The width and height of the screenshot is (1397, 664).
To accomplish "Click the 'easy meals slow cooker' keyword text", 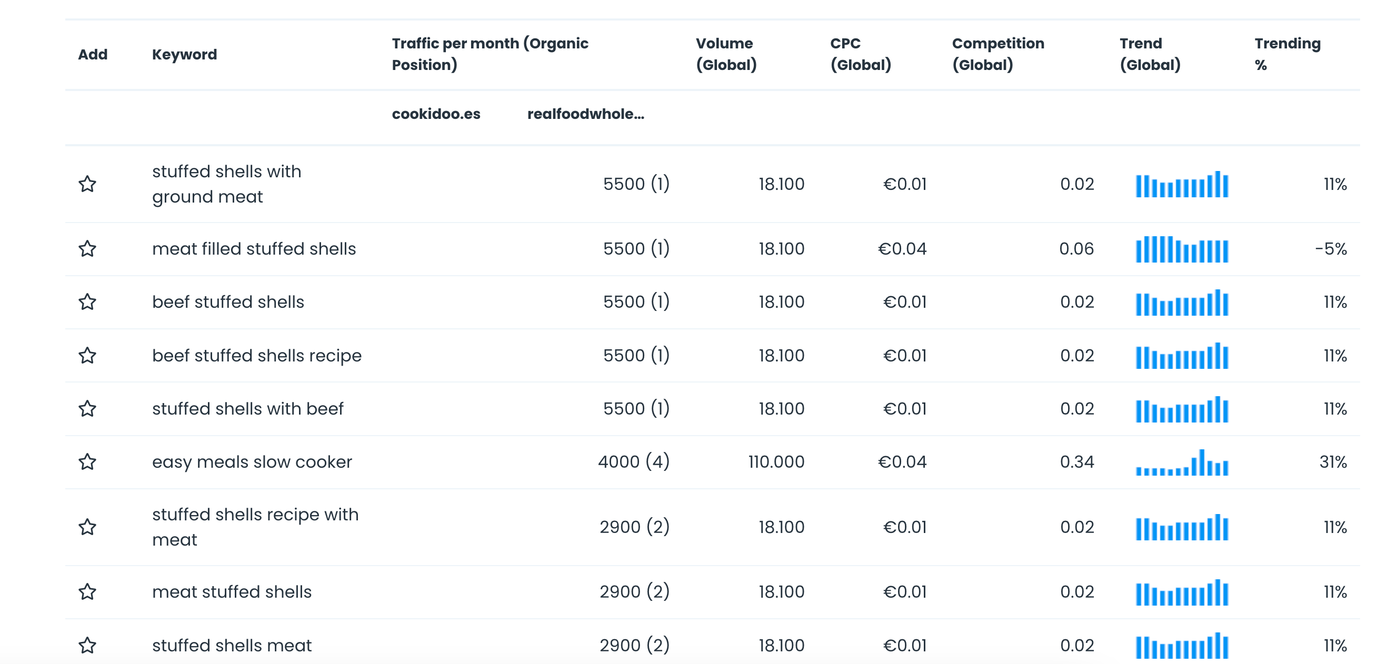I will pos(252,462).
